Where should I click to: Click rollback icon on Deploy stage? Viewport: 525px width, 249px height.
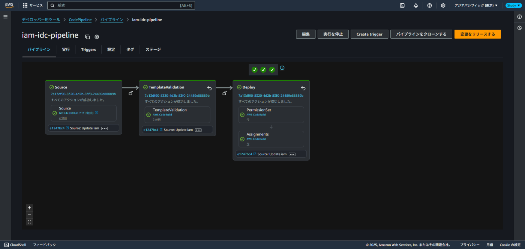[x=303, y=88]
